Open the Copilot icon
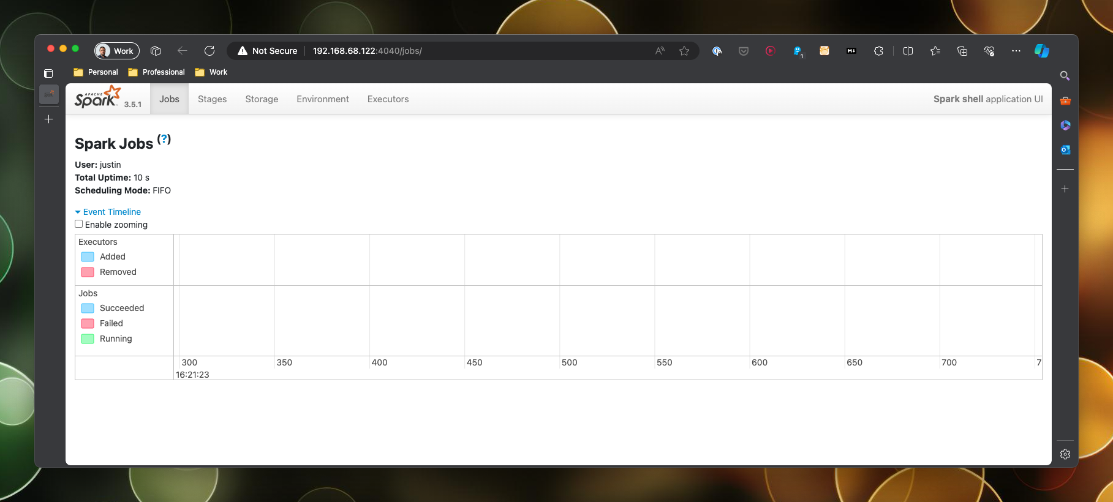Viewport: 1113px width, 502px height. point(1042,51)
